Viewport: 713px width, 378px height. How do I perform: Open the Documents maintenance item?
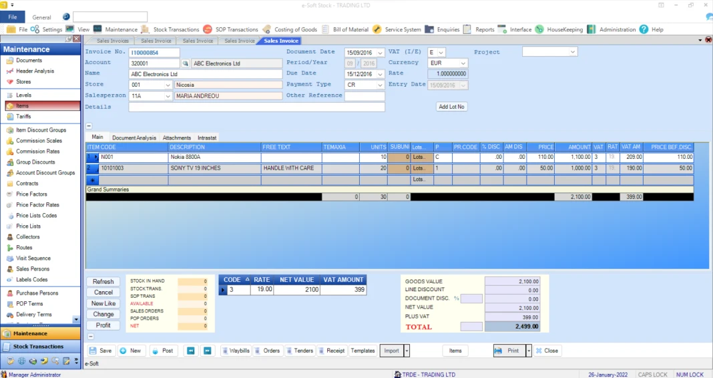[x=29, y=60]
